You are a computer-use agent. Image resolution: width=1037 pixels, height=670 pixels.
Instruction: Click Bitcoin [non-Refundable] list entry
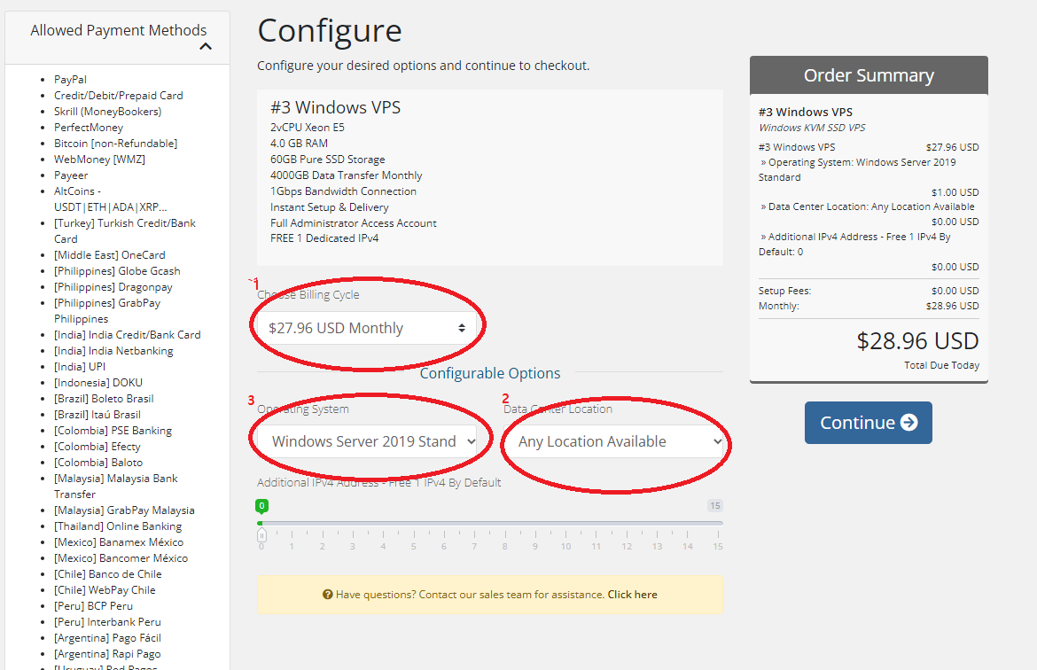116,143
